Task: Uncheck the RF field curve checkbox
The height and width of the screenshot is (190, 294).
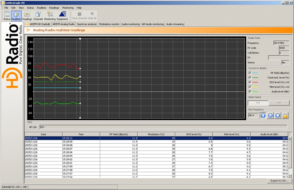Action: (x=250, y=73)
